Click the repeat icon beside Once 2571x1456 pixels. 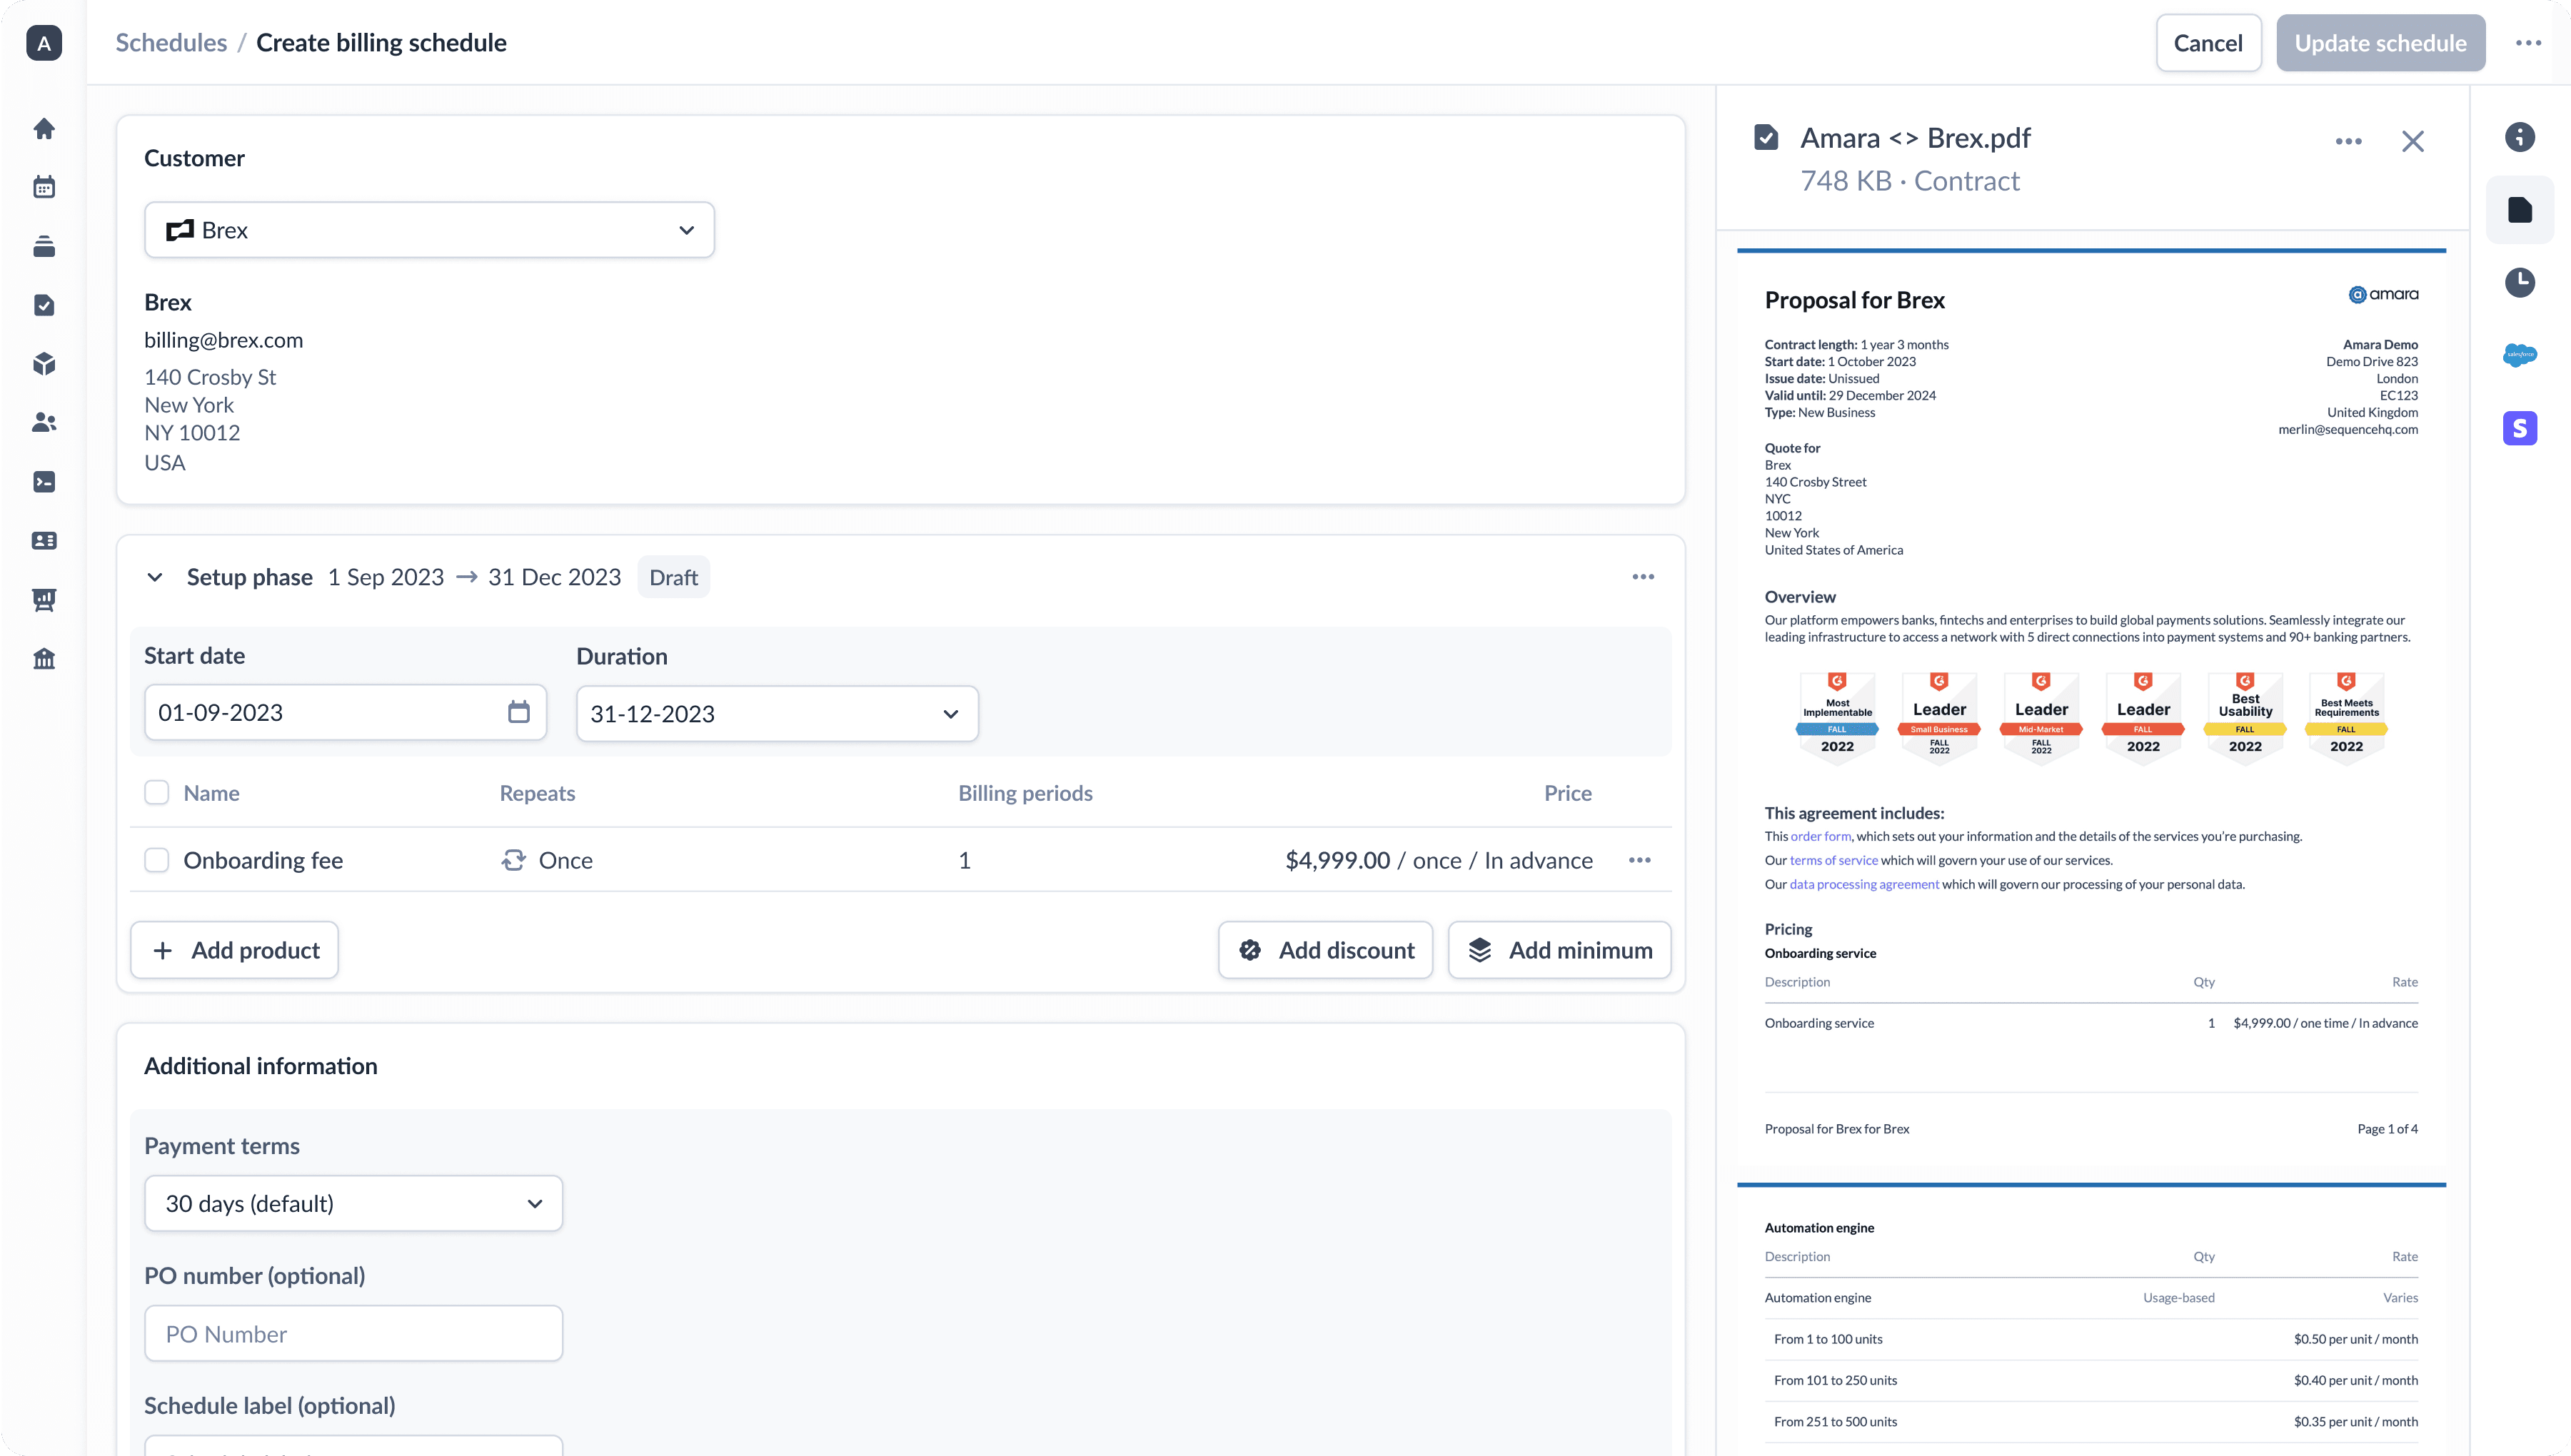513,860
